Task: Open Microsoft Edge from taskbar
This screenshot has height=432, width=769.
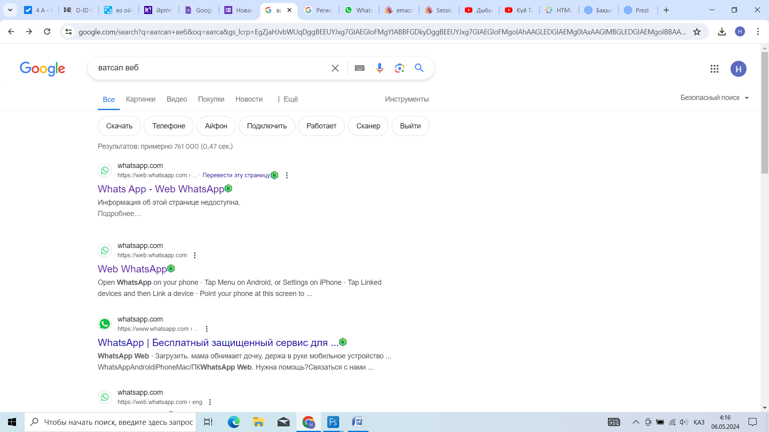Action: [234, 422]
